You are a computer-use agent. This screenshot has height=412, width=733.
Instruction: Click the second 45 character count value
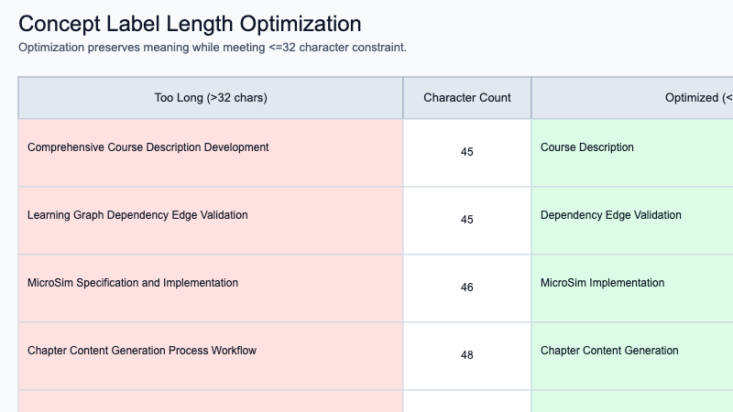pos(467,220)
